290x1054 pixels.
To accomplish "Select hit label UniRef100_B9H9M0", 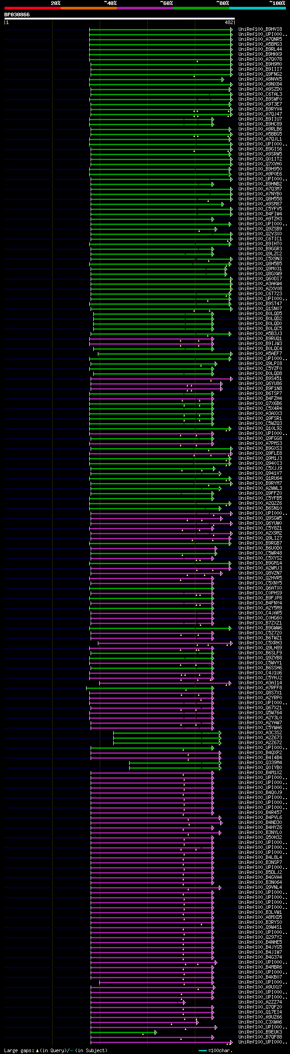I will 261,64.
